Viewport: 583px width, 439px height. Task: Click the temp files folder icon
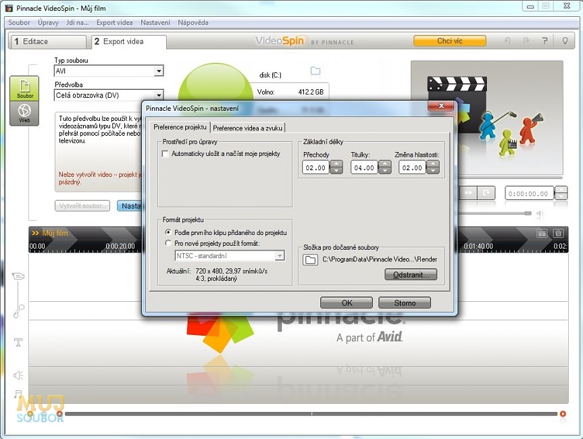point(310,259)
